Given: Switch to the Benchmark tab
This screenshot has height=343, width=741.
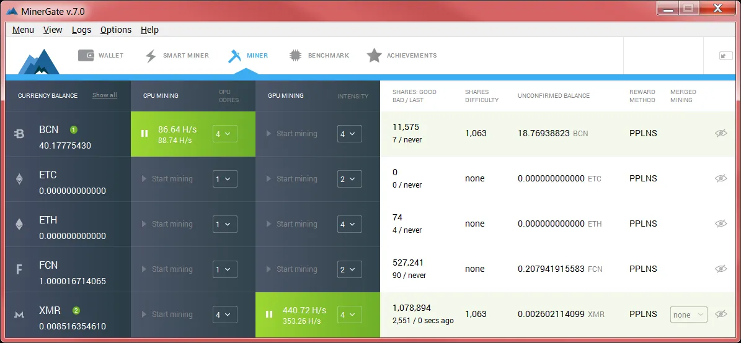Looking at the screenshot, I should pos(319,56).
